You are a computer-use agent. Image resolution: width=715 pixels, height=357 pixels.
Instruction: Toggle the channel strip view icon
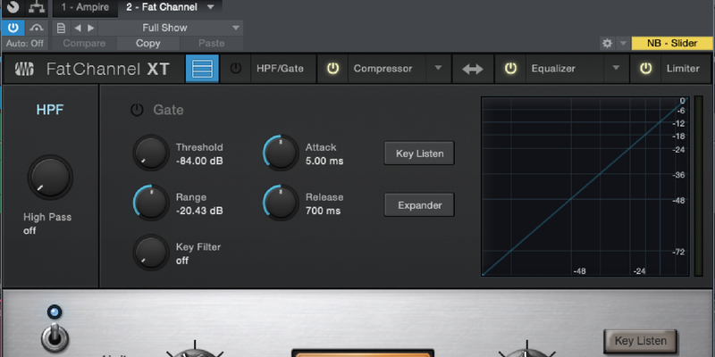(x=202, y=69)
